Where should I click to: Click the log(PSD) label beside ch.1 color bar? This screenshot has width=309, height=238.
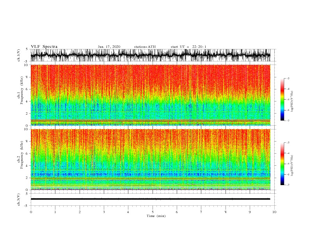[292, 101]
